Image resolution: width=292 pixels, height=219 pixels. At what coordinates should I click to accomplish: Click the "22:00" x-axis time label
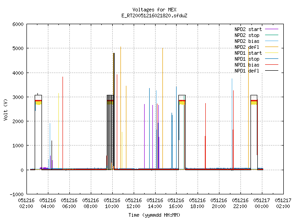[240, 206]
